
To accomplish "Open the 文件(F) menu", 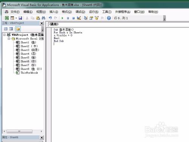I will (15, 12).
